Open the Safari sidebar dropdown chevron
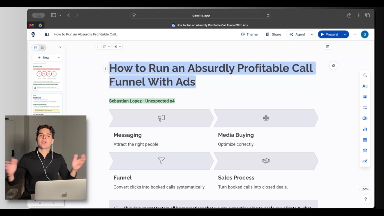Viewport: 384px width, 216px height. tap(60, 15)
